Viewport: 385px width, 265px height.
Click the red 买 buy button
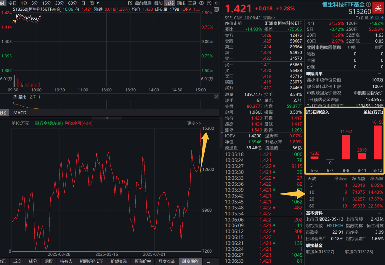point(378,8)
